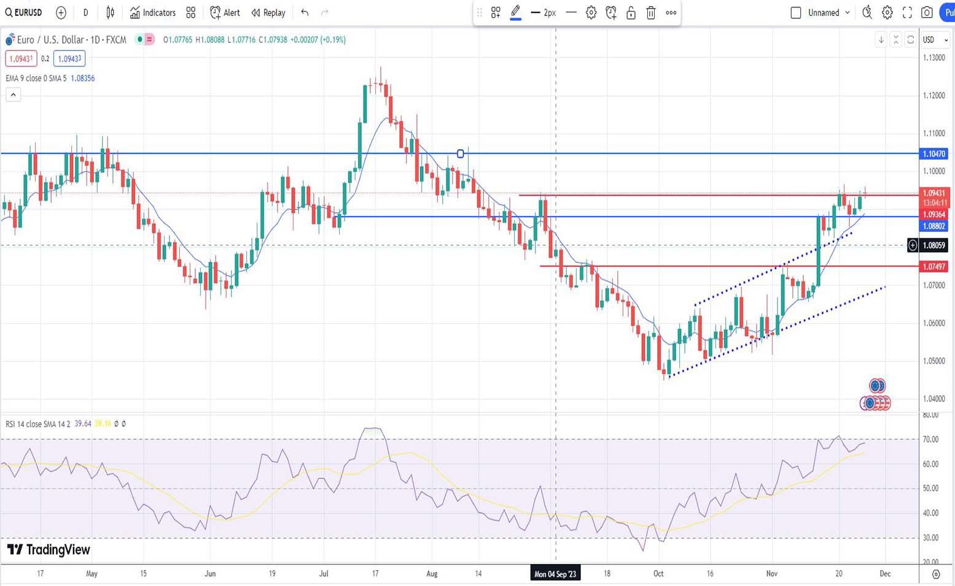Click the Replay button
The height and width of the screenshot is (586, 955).
pos(268,12)
